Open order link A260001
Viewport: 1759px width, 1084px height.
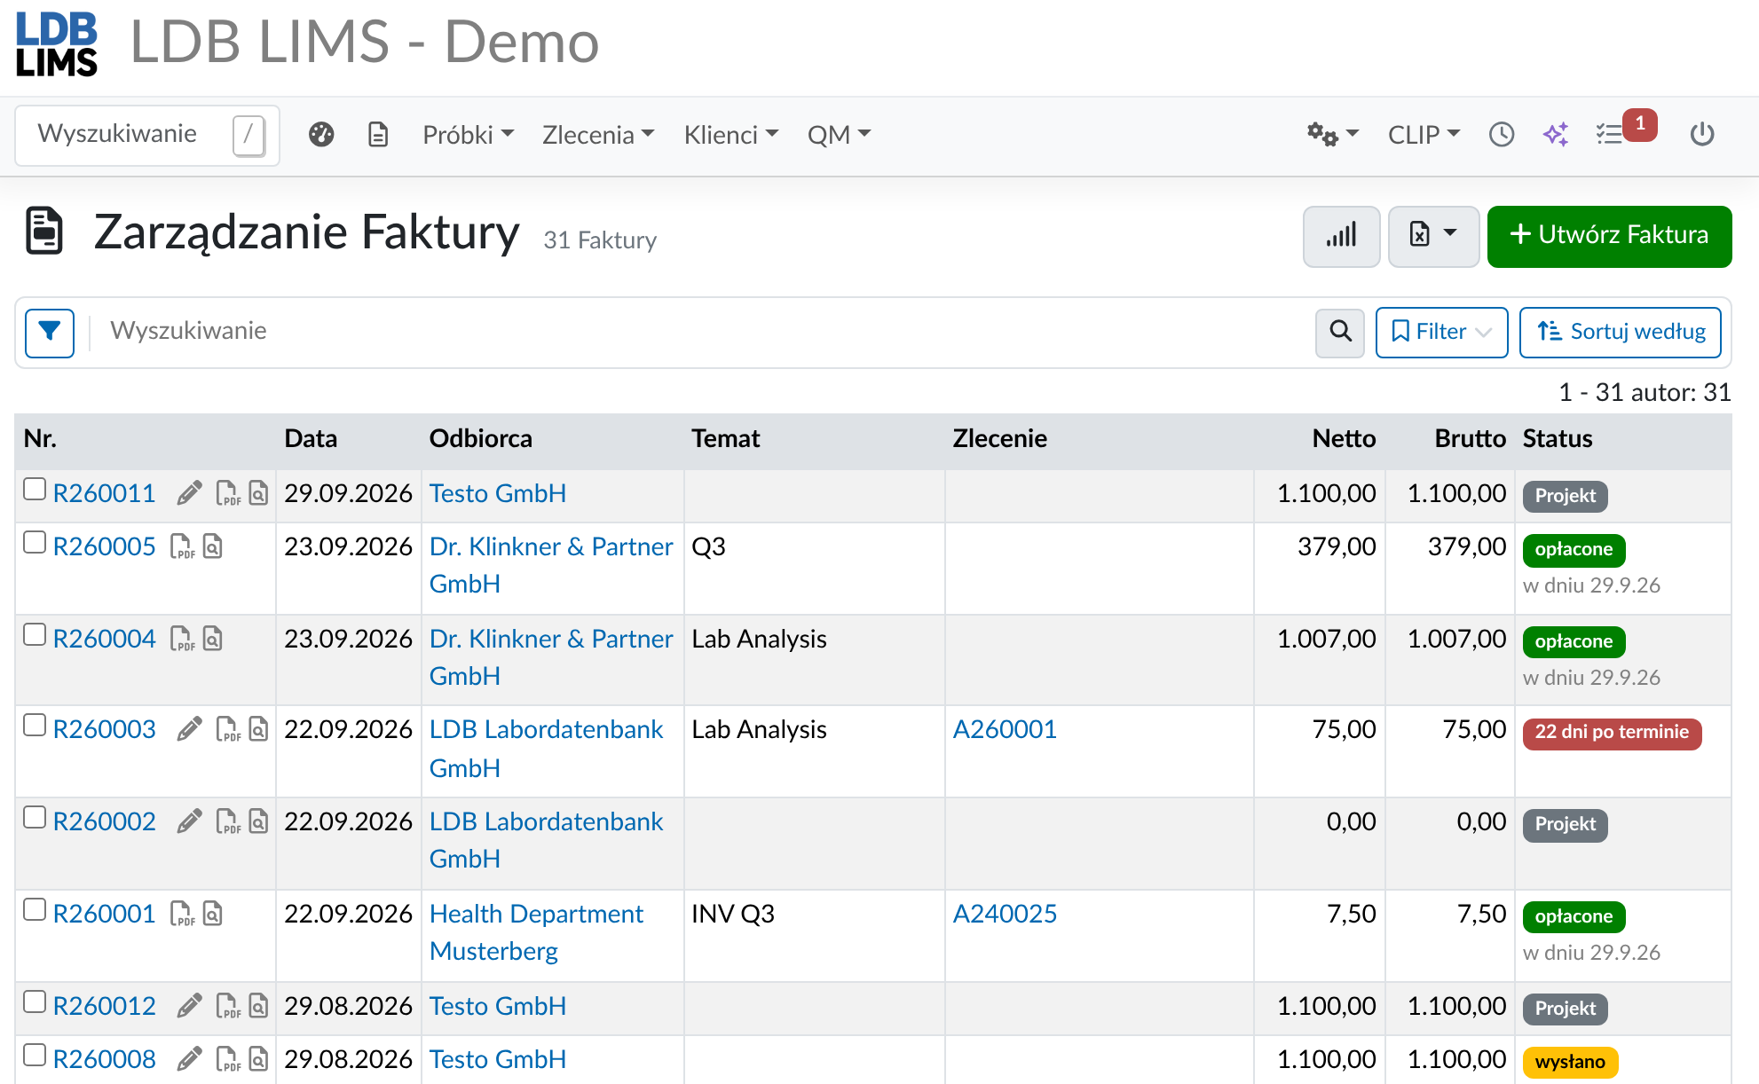click(x=1005, y=730)
